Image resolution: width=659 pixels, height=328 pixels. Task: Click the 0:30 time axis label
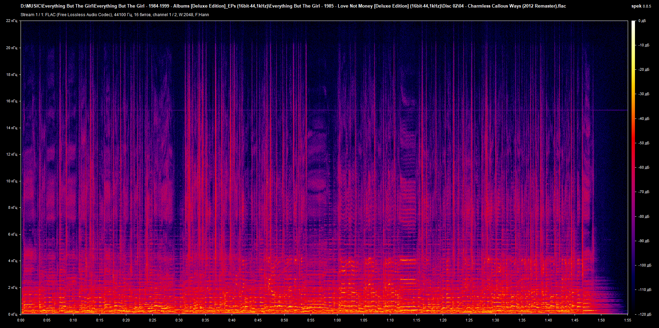click(x=179, y=320)
